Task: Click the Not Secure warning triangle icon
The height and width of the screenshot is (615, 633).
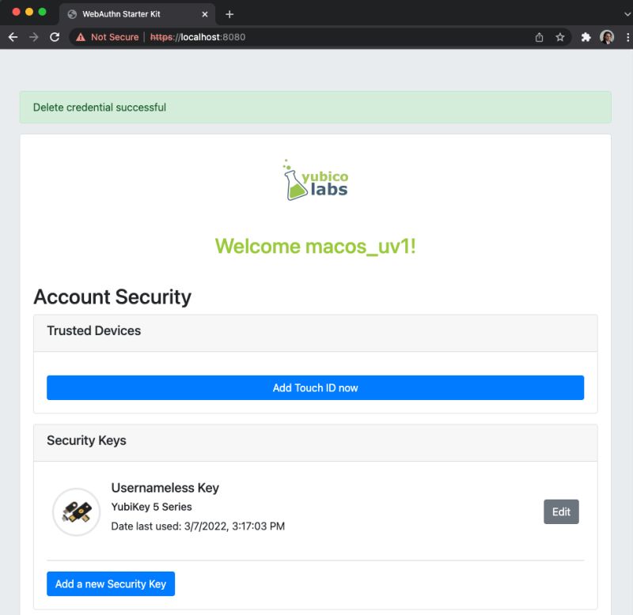Action: click(79, 36)
